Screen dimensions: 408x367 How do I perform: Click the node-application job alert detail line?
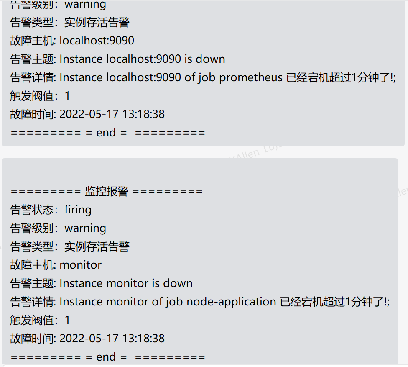click(x=200, y=302)
